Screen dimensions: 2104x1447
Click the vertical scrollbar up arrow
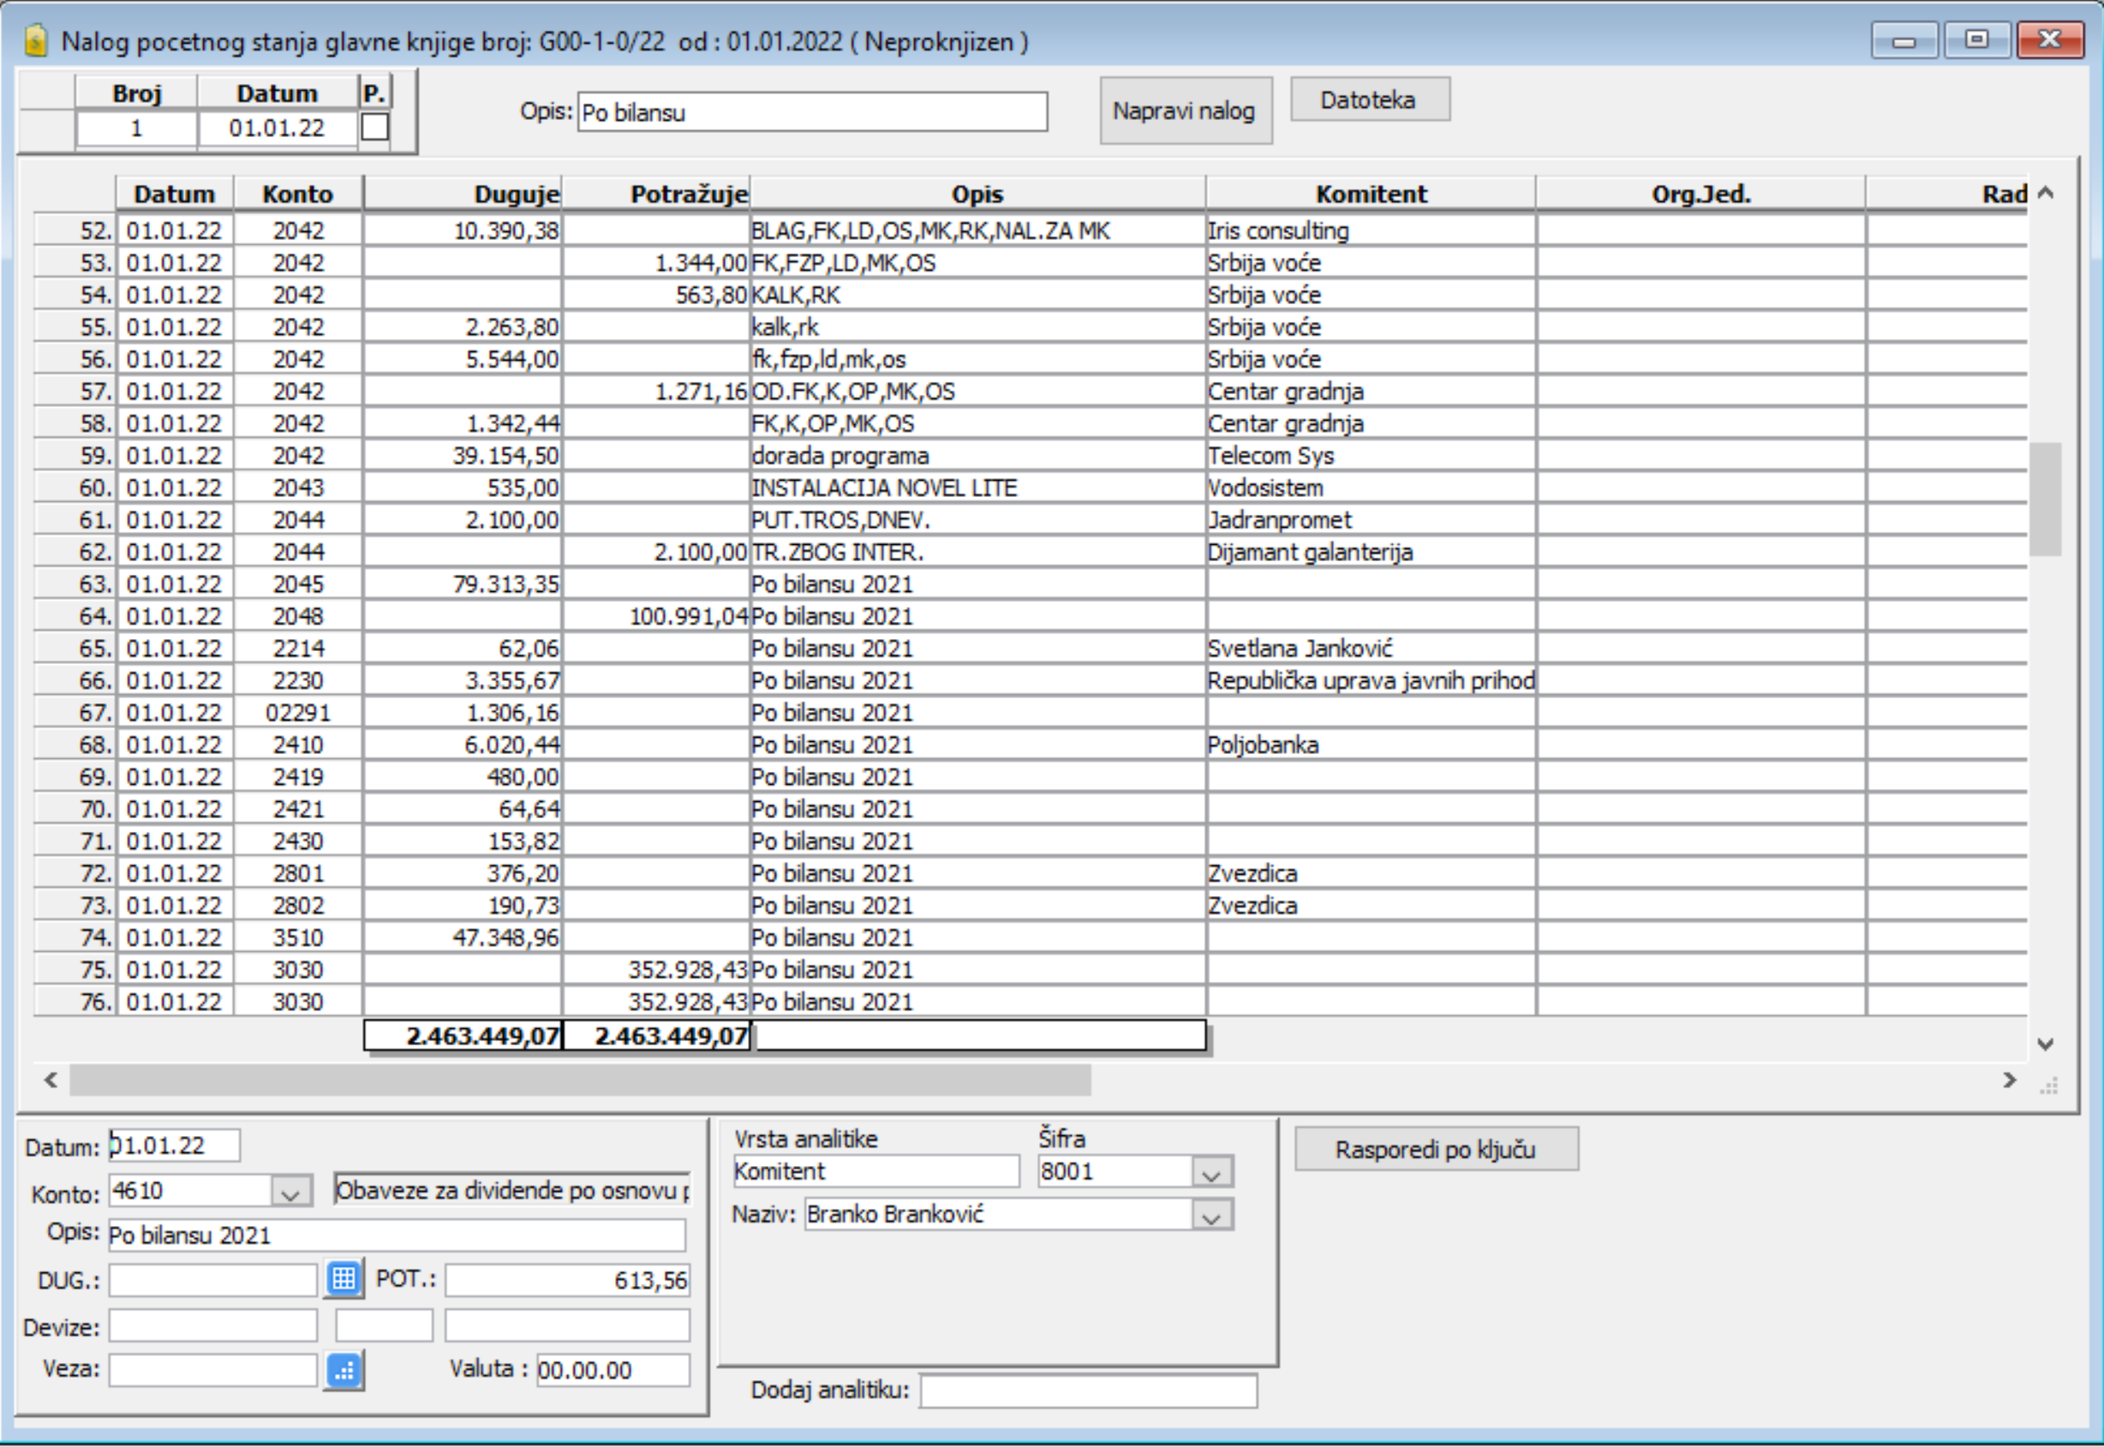[2045, 193]
